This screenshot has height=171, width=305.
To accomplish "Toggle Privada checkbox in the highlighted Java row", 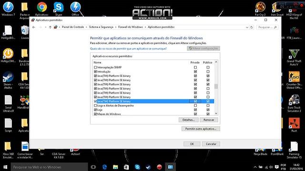I will coord(195,101).
